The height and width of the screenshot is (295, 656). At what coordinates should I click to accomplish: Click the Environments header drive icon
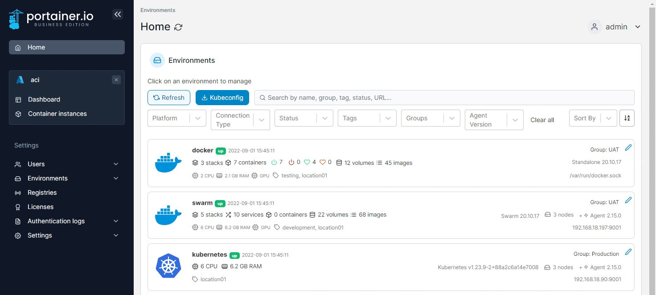[x=157, y=60]
